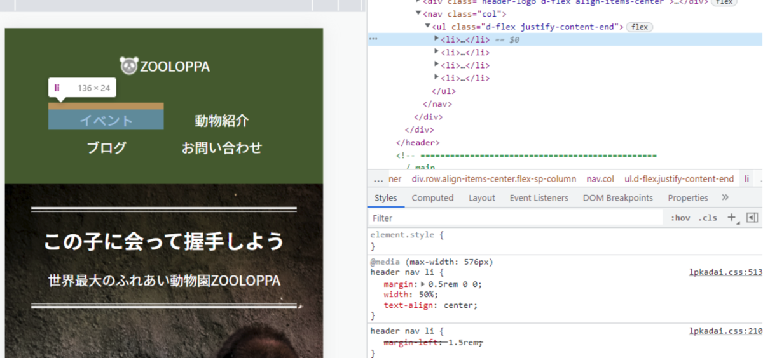Switch to the Styles tab
Image resolution: width=763 pixels, height=358 pixels.
pyautogui.click(x=385, y=198)
